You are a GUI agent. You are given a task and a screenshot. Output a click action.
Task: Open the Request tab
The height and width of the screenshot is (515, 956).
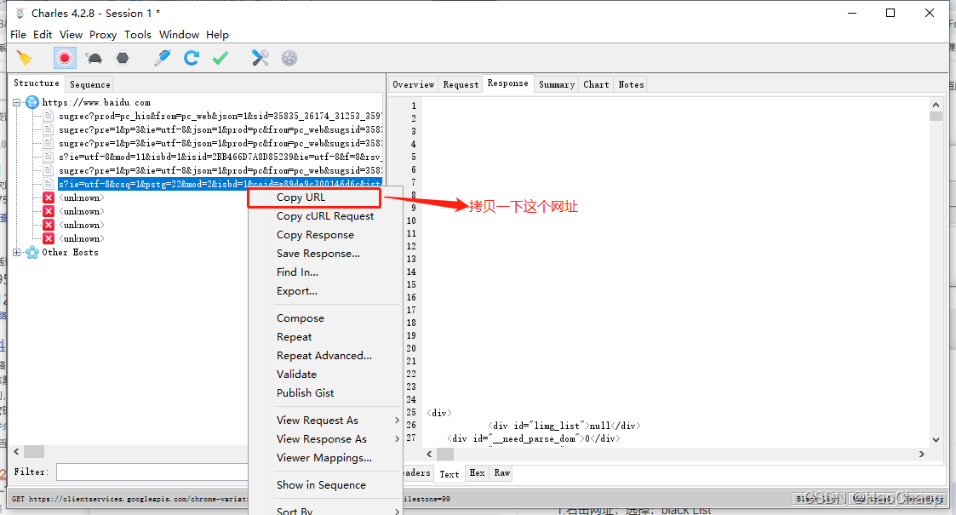pos(461,85)
